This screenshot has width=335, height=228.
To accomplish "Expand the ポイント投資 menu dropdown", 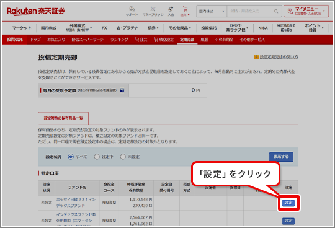I will click(x=314, y=28).
